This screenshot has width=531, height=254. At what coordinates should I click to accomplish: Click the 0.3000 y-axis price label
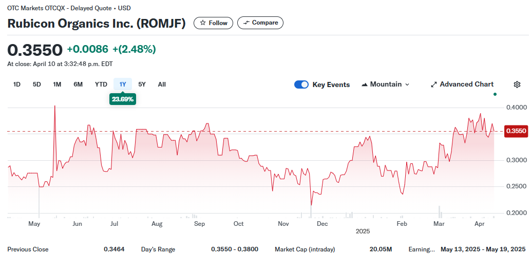(516, 160)
